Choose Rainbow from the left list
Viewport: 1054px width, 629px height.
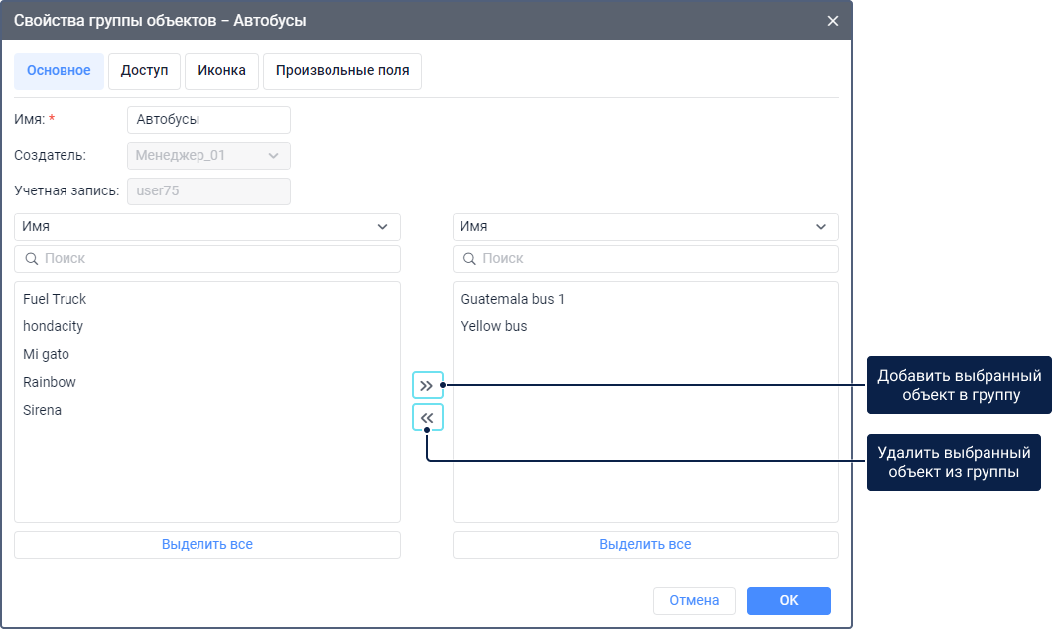click(50, 382)
